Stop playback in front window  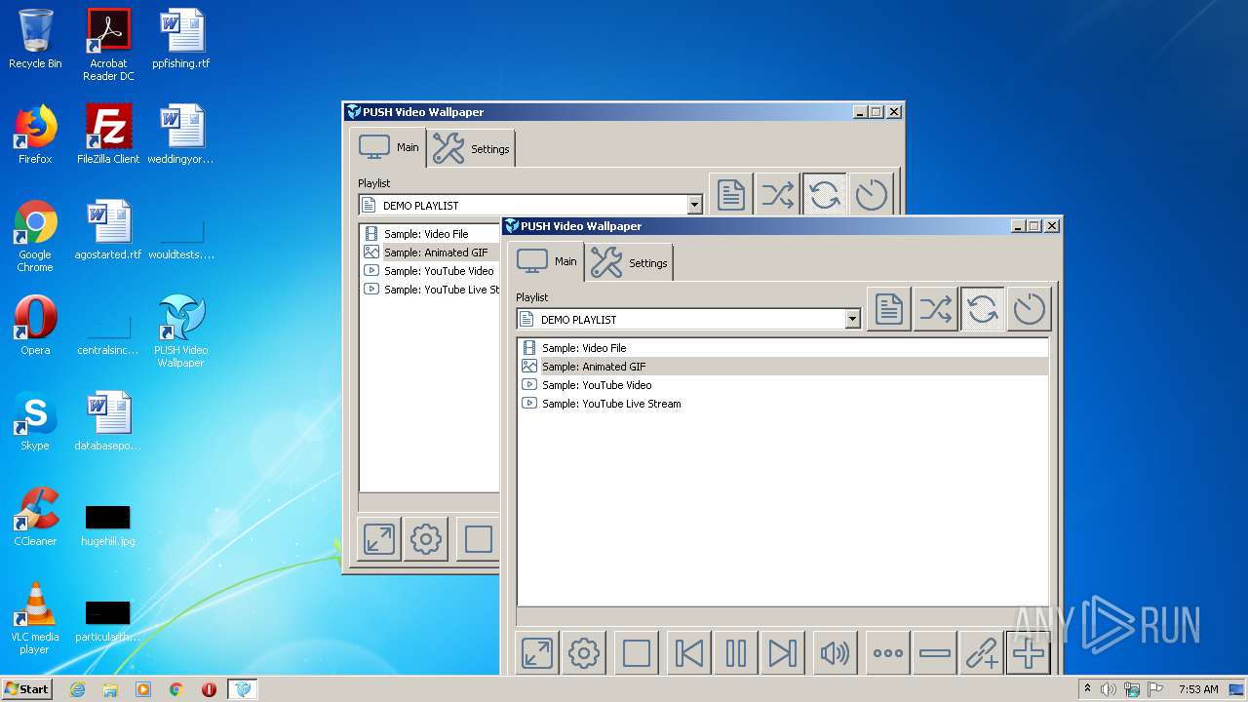coord(637,653)
